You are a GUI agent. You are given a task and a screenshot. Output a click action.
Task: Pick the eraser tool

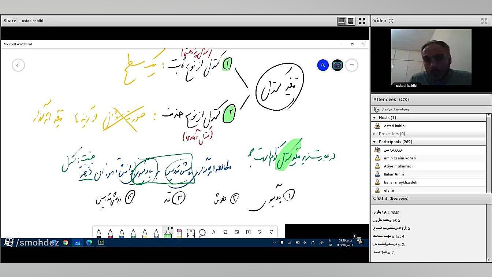click(179, 233)
